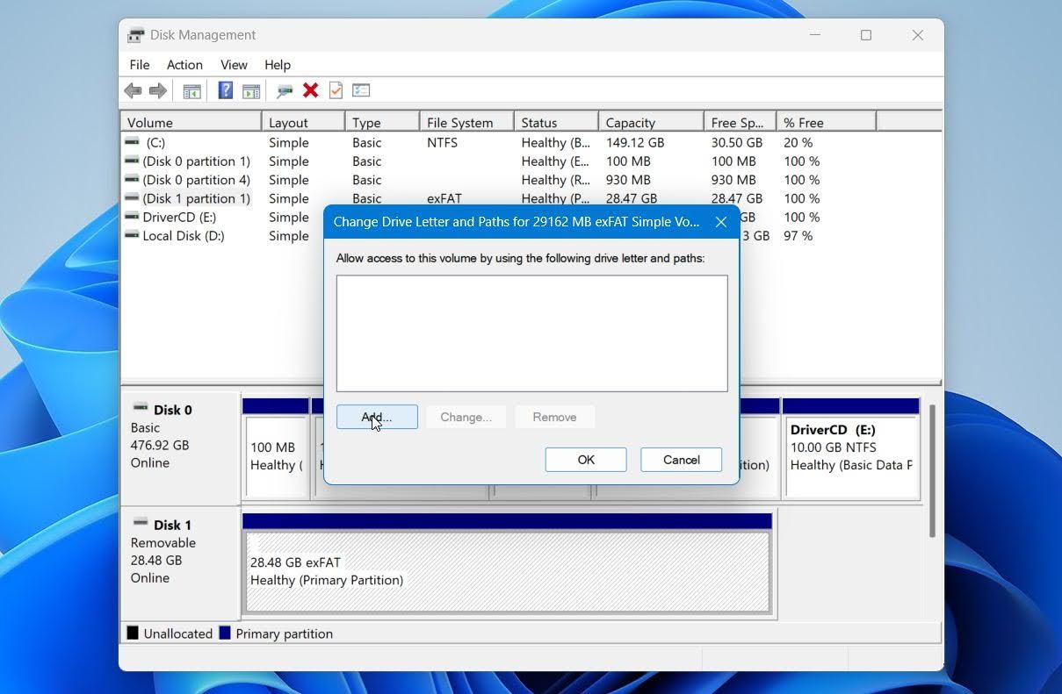The image size is (1062, 694).
Task: Click the Add... button in dialog
Action: [377, 417]
